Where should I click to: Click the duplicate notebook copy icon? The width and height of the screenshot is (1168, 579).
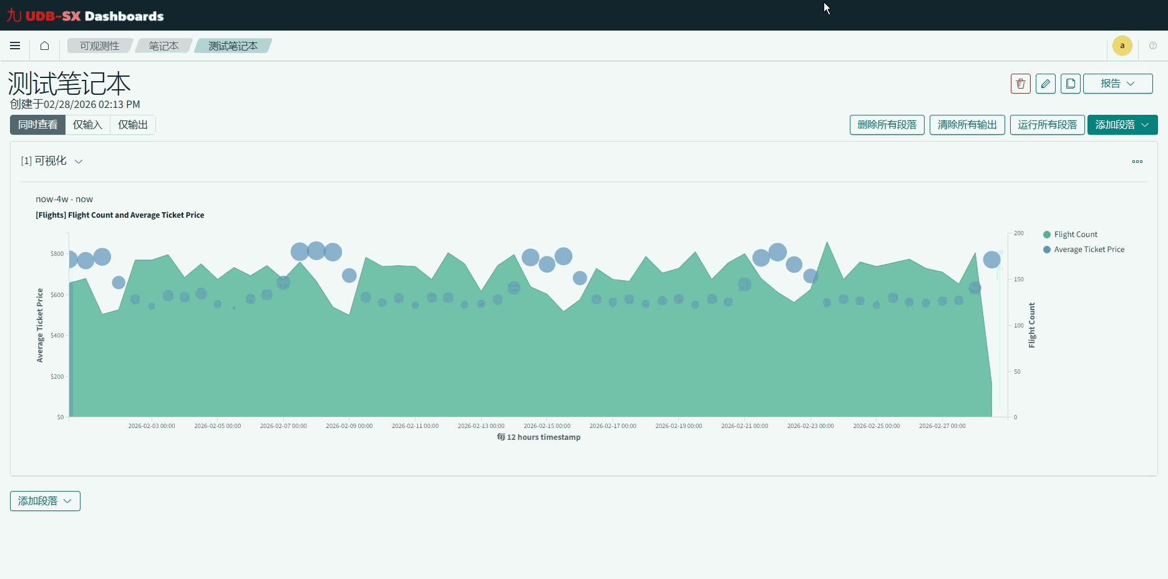[1070, 84]
